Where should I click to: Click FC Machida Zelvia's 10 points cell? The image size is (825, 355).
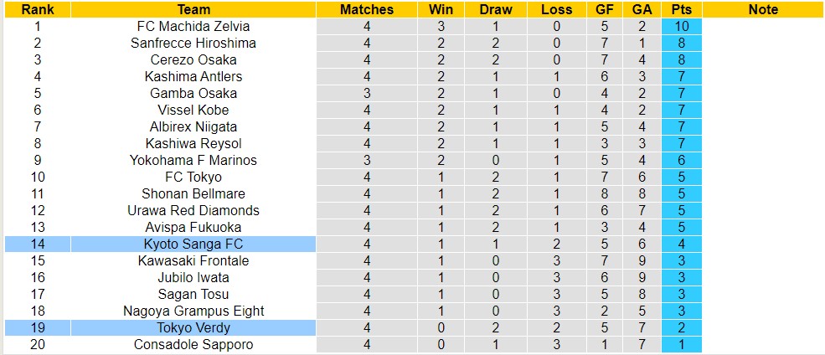(683, 27)
